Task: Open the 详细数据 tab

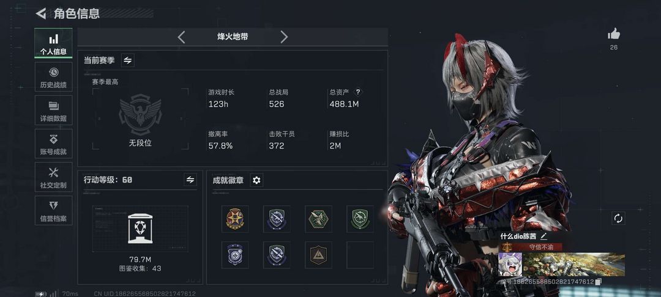Action: tap(53, 111)
